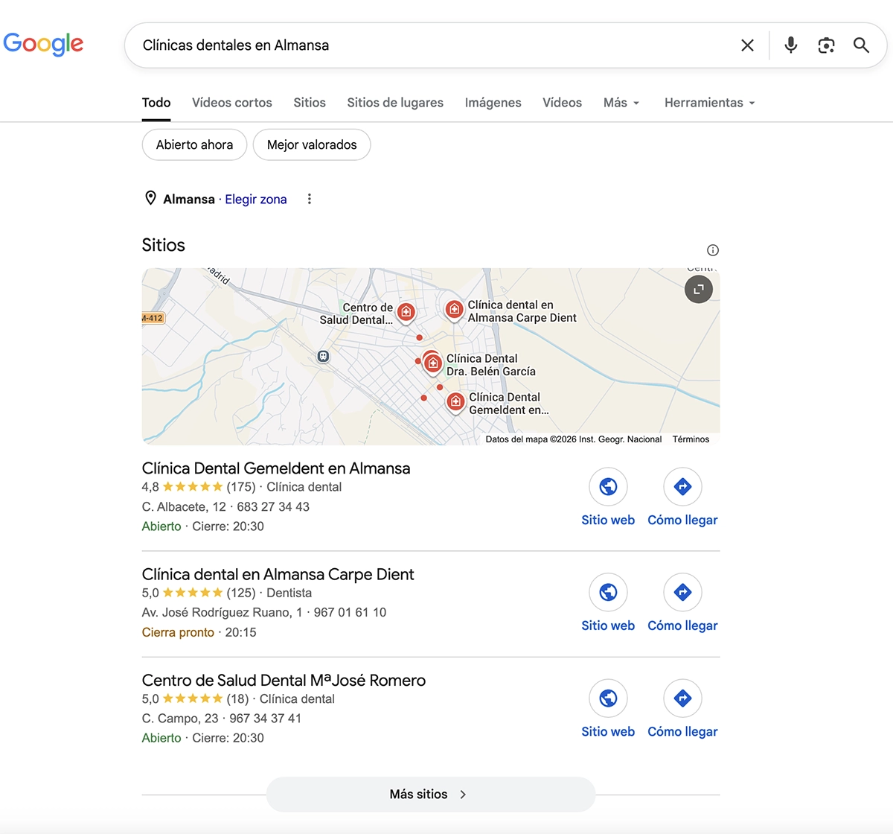
Task: Expand the Más dropdown
Action: 621,103
